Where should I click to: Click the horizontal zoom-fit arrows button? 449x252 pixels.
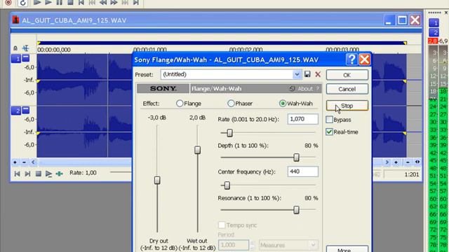pyautogui.click(x=417, y=162)
